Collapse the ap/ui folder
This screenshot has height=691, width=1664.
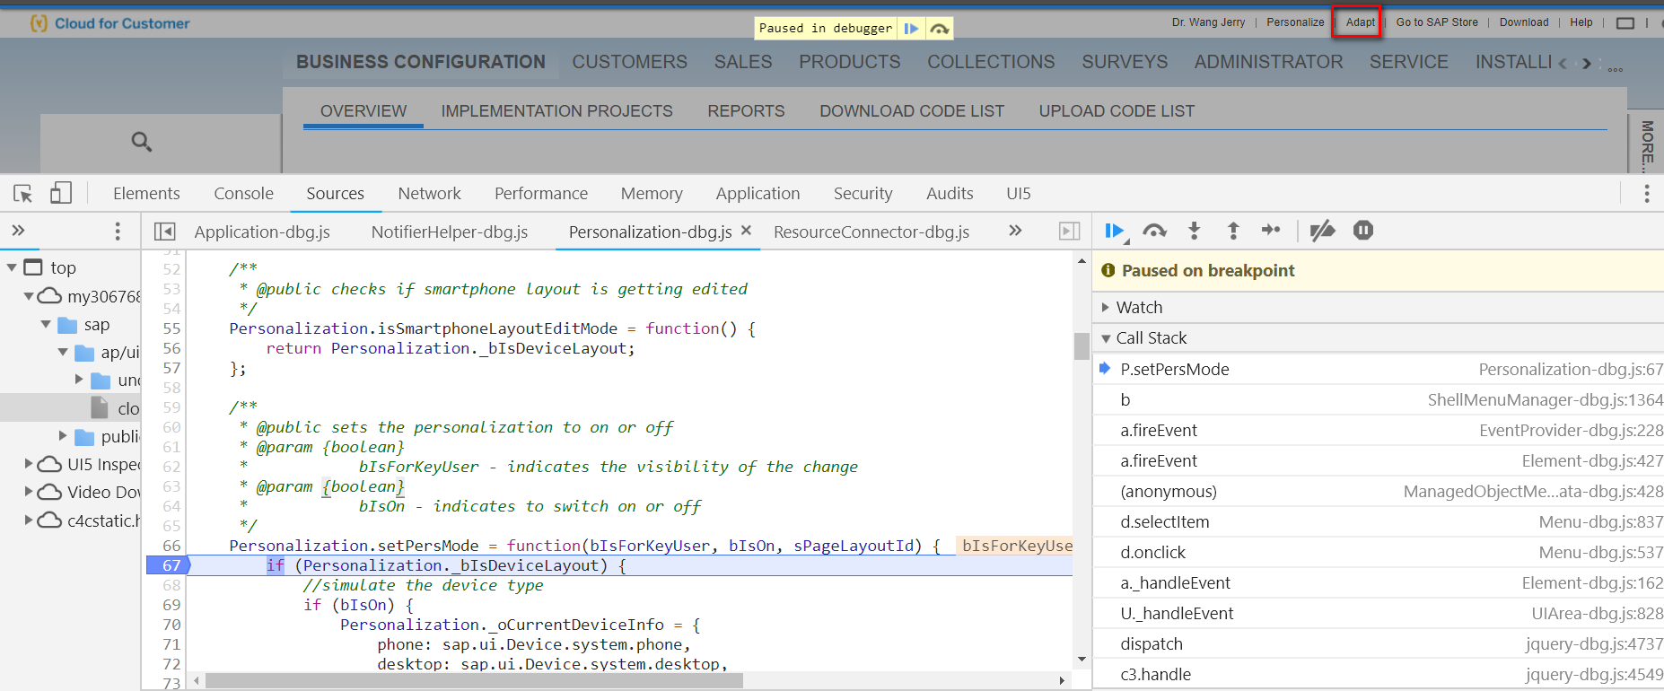63,353
